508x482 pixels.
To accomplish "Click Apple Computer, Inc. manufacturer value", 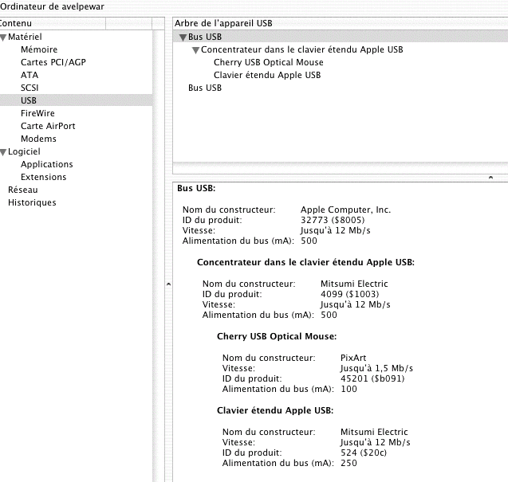I will click(345, 210).
